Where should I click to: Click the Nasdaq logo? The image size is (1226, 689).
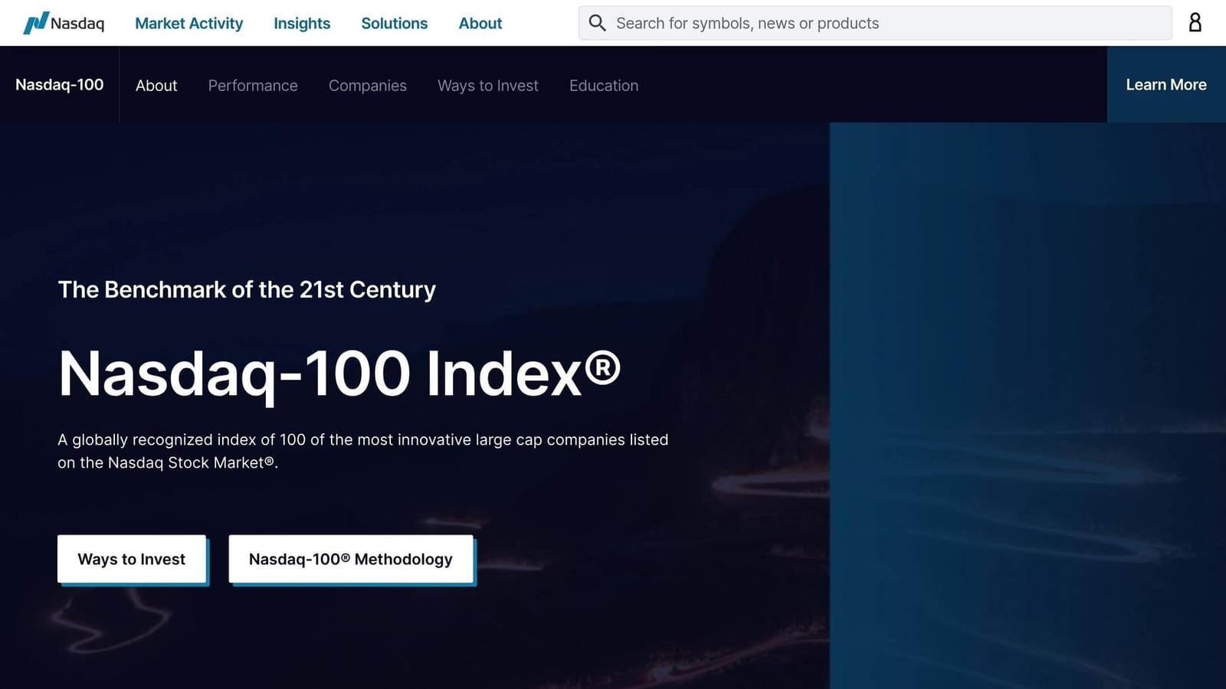pyautogui.click(x=64, y=23)
